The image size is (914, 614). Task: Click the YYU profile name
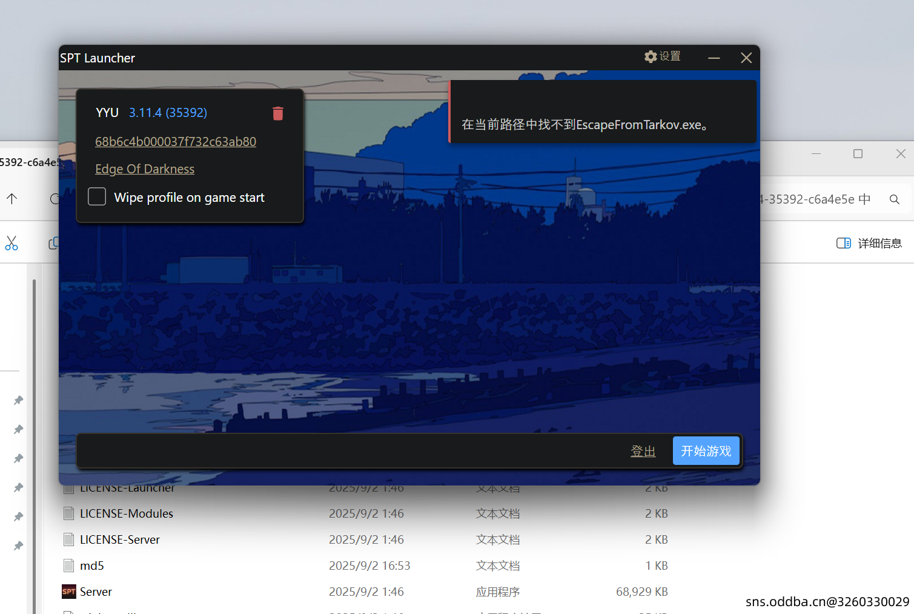107,113
